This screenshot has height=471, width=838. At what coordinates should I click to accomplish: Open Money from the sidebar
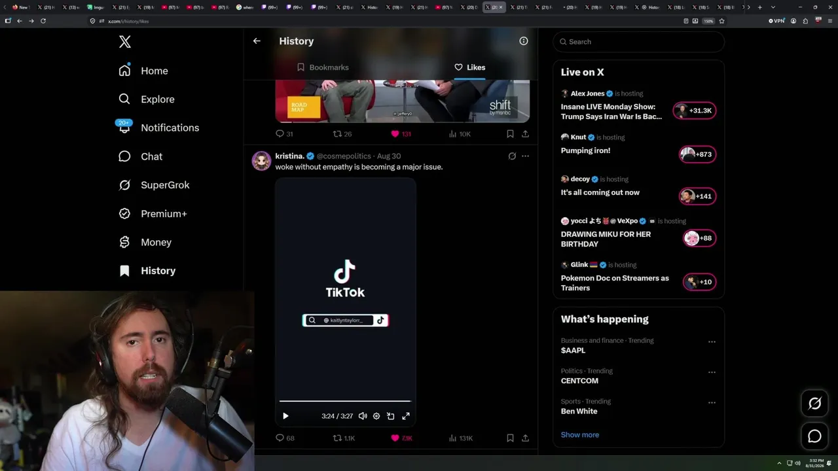(x=145, y=242)
